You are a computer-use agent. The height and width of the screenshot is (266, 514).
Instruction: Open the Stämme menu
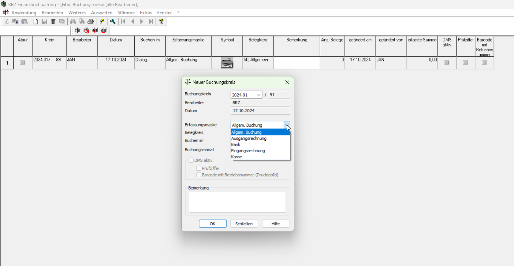pyautogui.click(x=126, y=13)
